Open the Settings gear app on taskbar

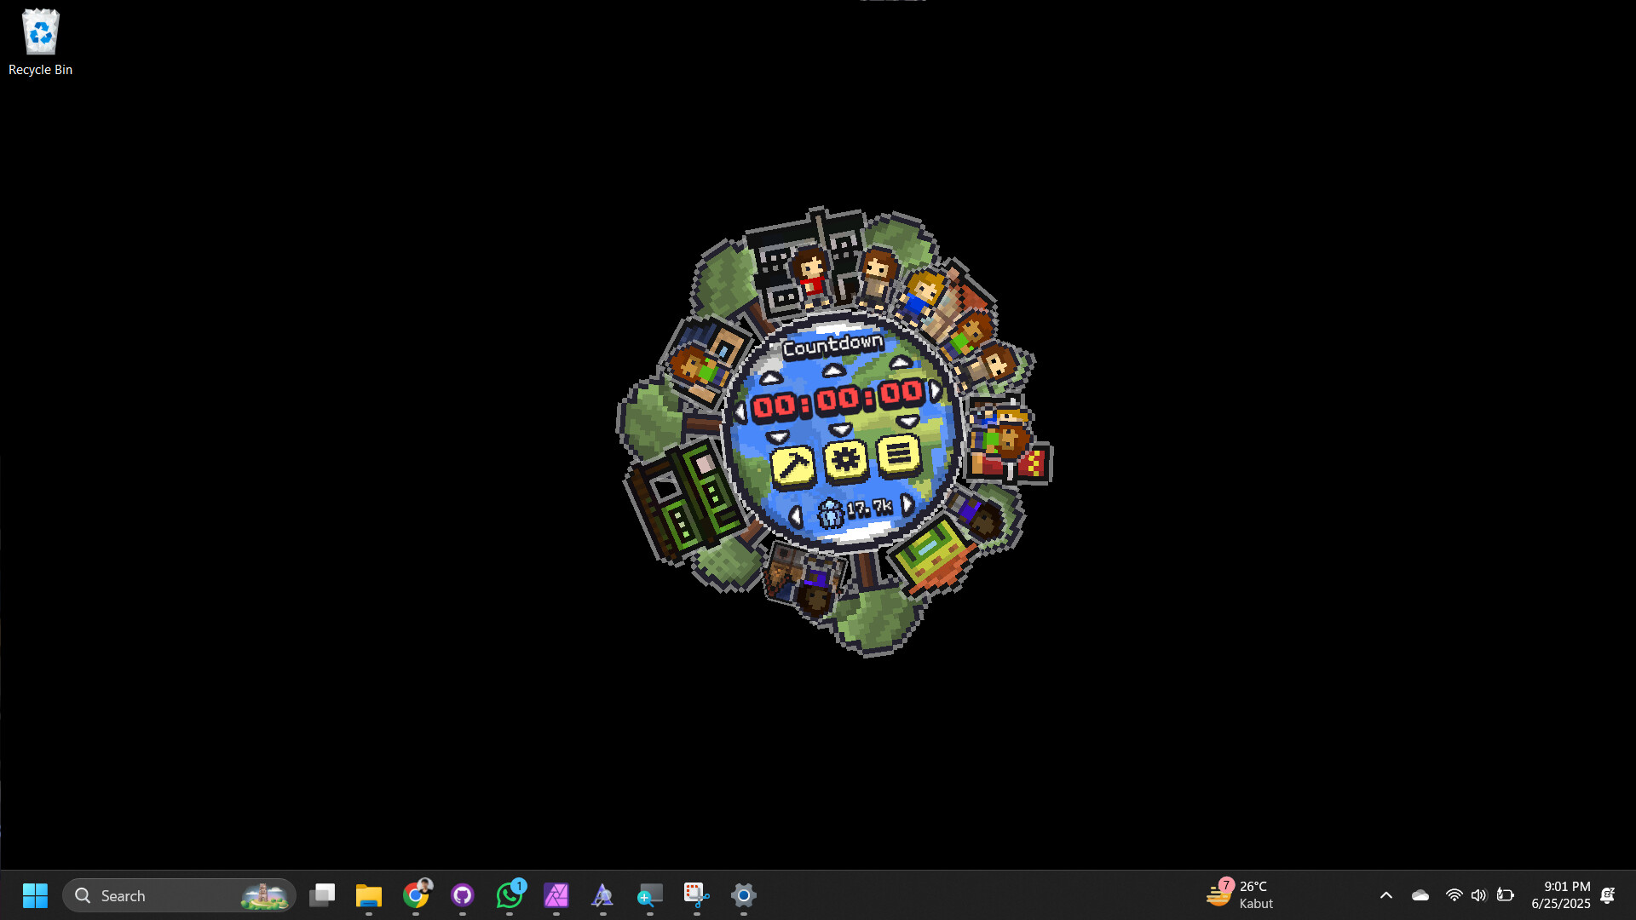(744, 895)
